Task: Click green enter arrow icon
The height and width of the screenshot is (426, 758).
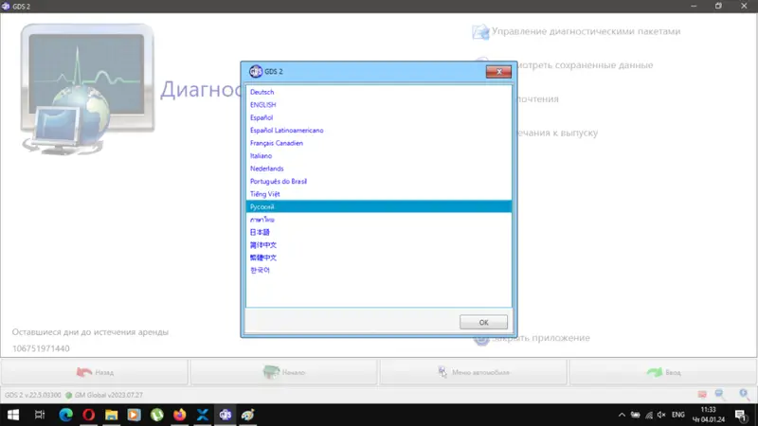Action: tap(655, 372)
